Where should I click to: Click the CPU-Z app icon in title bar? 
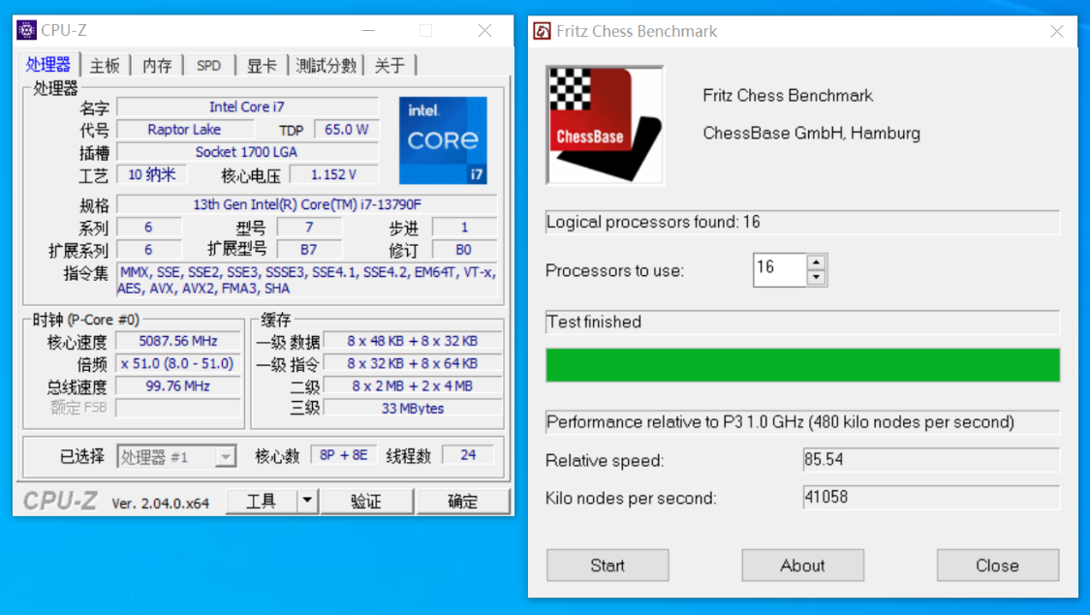pyautogui.click(x=26, y=31)
